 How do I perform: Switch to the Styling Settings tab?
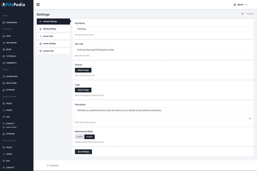(53, 29)
